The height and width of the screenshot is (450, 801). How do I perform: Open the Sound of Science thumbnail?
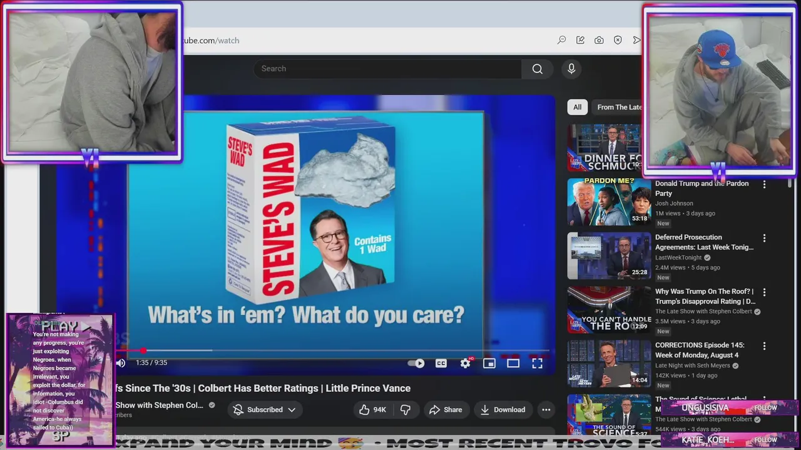click(x=609, y=416)
